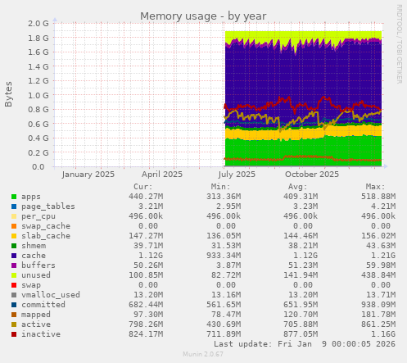Click the 'July 2025' axis label

pyautogui.click(x=237, y=175)
